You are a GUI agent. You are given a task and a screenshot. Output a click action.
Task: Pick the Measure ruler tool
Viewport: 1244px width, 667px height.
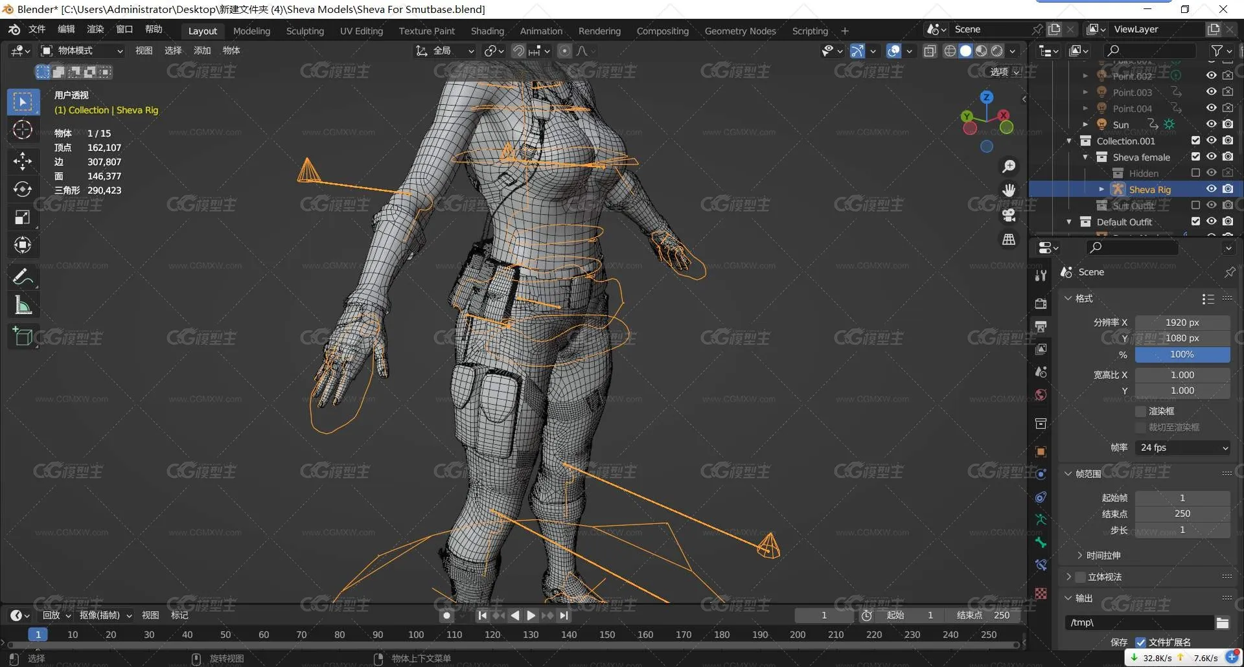tap(23, 305)
